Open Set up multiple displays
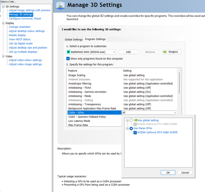The width and height of the screenshot is (205, 192). (23, 52)
